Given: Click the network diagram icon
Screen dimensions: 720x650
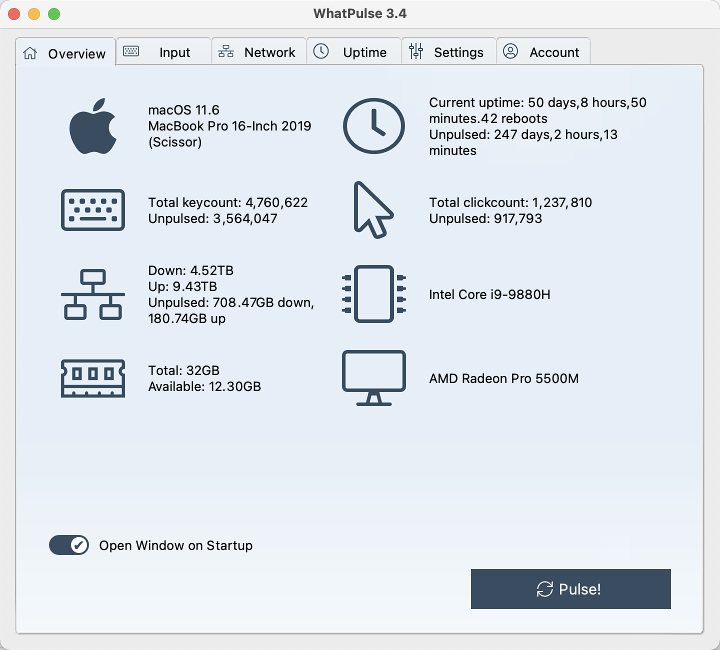Looking at the screenshot, I should 93,294.
